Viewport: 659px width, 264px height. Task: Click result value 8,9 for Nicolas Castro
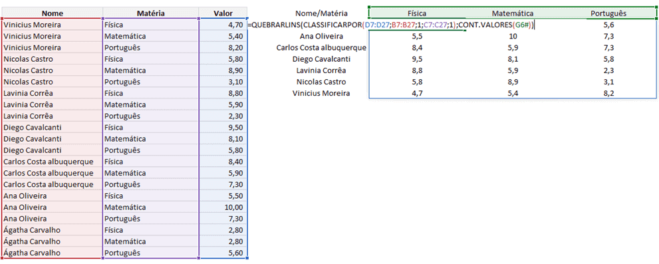[512, 82]
